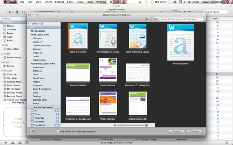Pick the Banner Calendar template

tap(78, 72)
